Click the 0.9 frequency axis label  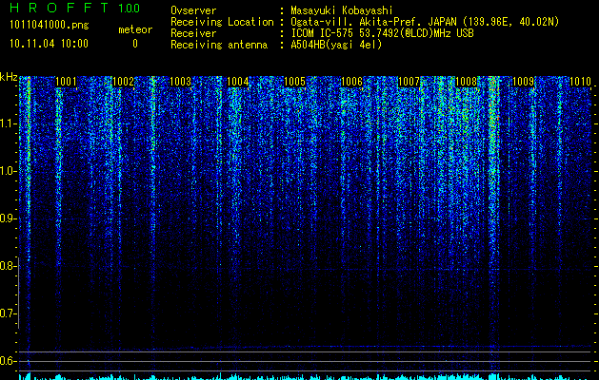pyautogui.click(x=8, y=218)
